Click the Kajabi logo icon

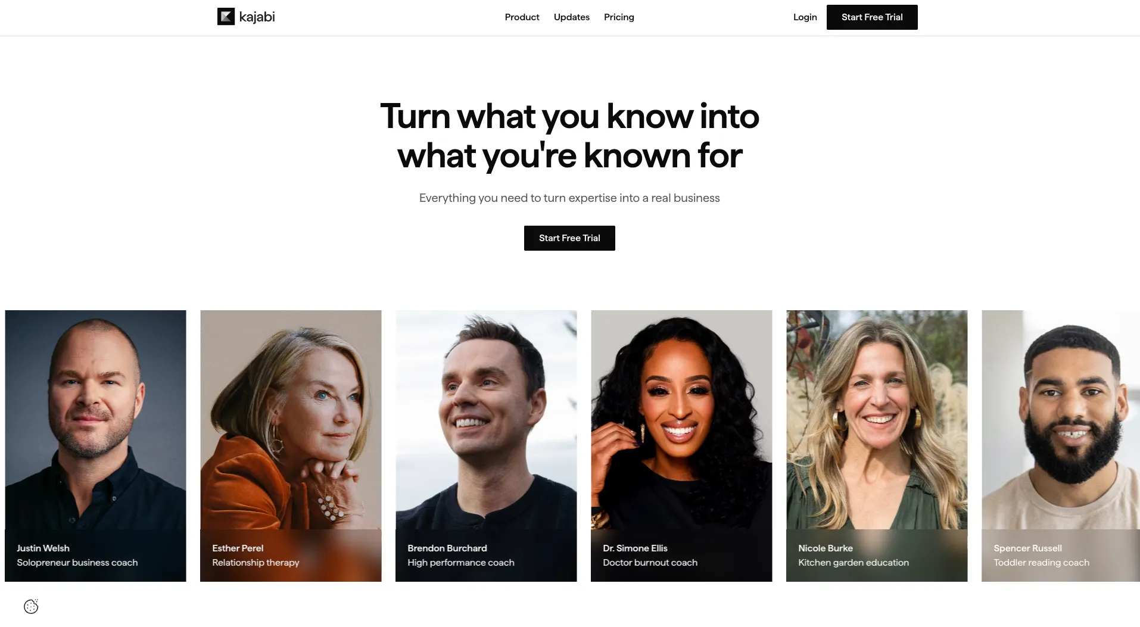click(226, 17)
